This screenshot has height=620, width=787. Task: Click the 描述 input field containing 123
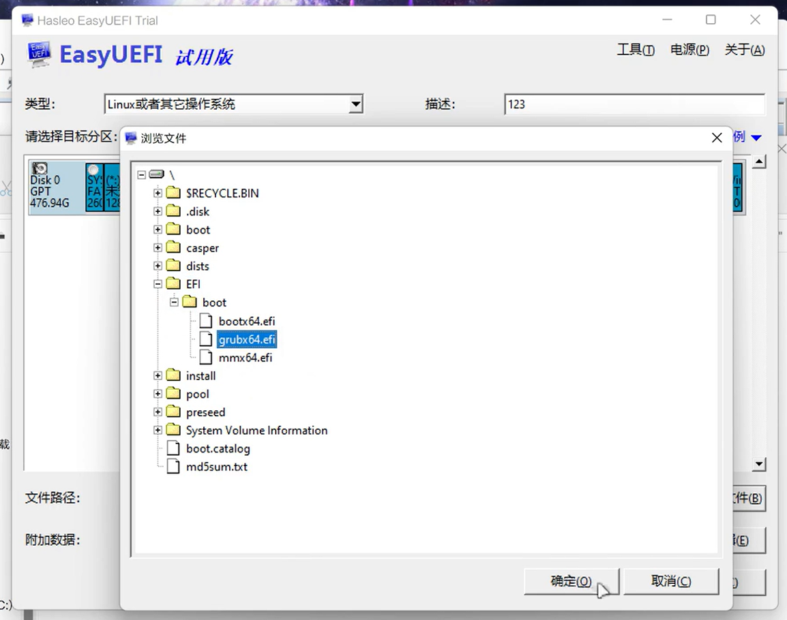click(634, 104)
